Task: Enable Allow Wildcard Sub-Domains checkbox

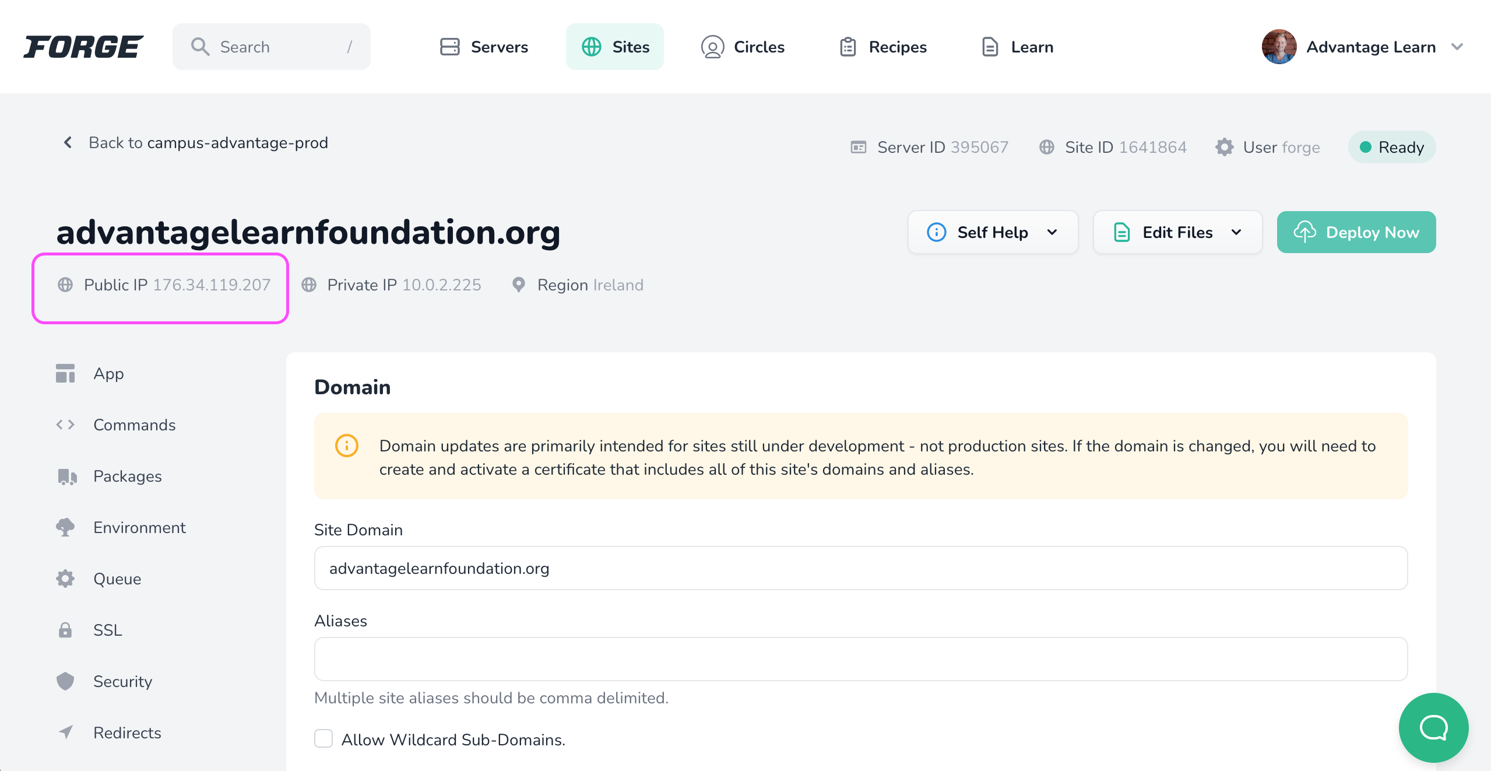Action: point(323,739)
